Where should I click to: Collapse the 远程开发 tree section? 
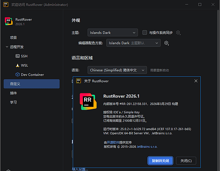[x=7, y=47]
